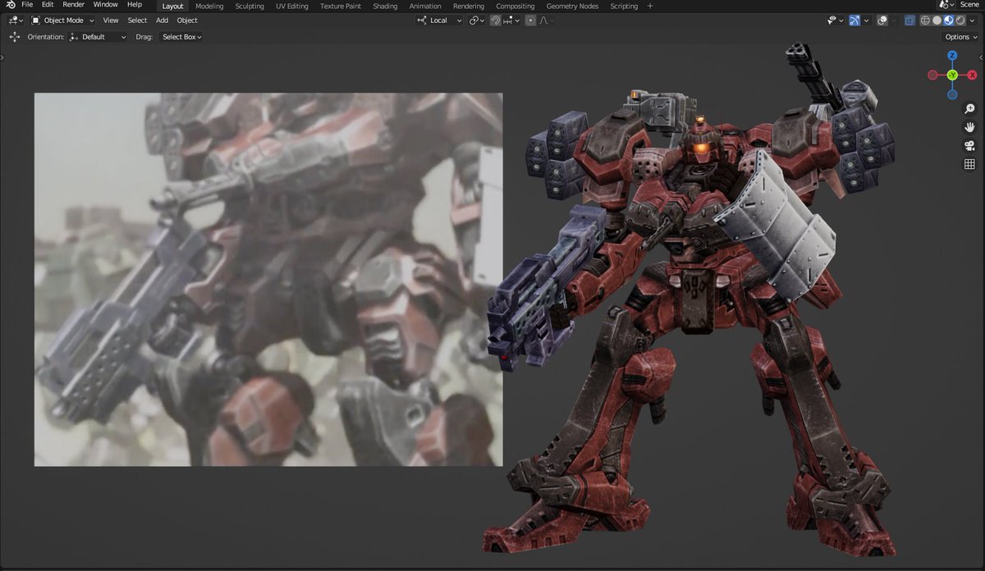Open the snapping options dropdown
Viewport: 985px width, 571px height.
pyautogui.click(x=511, y=21)
